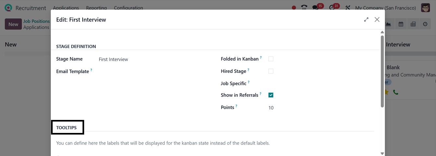Image resolution: width=436 pixels, height=156 pixels.
Task: Click the dialog's vertical scrollbar
Action: pos(382,71)
